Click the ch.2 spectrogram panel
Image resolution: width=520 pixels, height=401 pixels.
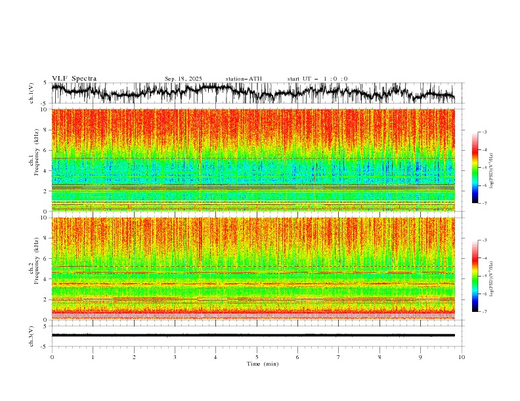pyautogui.click(x=253, y=269)
